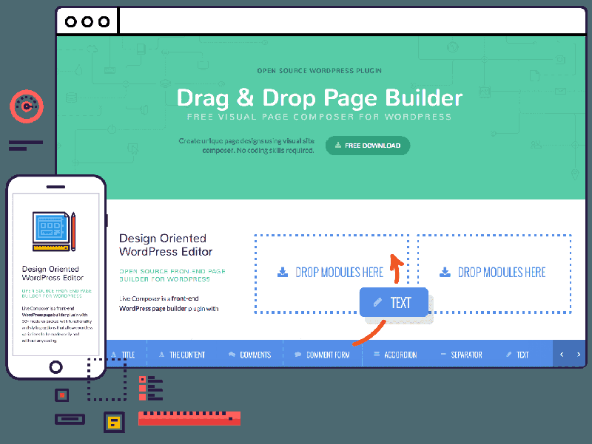
Task: Click the floating TEXT module block
Action: coord(394,302)
